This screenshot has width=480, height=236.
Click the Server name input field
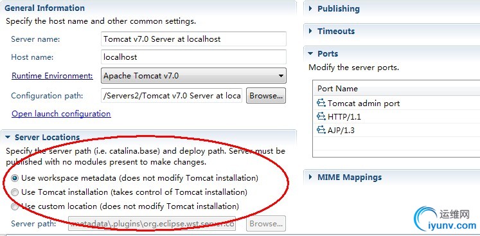pyautogui.click(x=193, y=39)
